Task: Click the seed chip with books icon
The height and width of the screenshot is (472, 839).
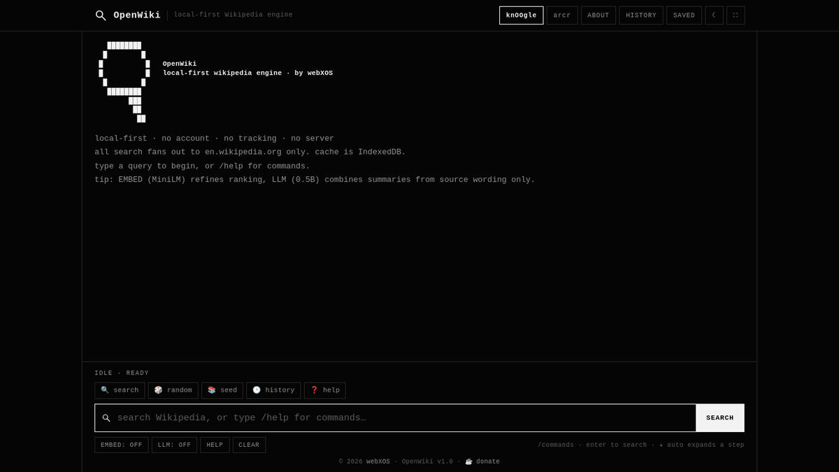Action: click(x=222, y=390)
